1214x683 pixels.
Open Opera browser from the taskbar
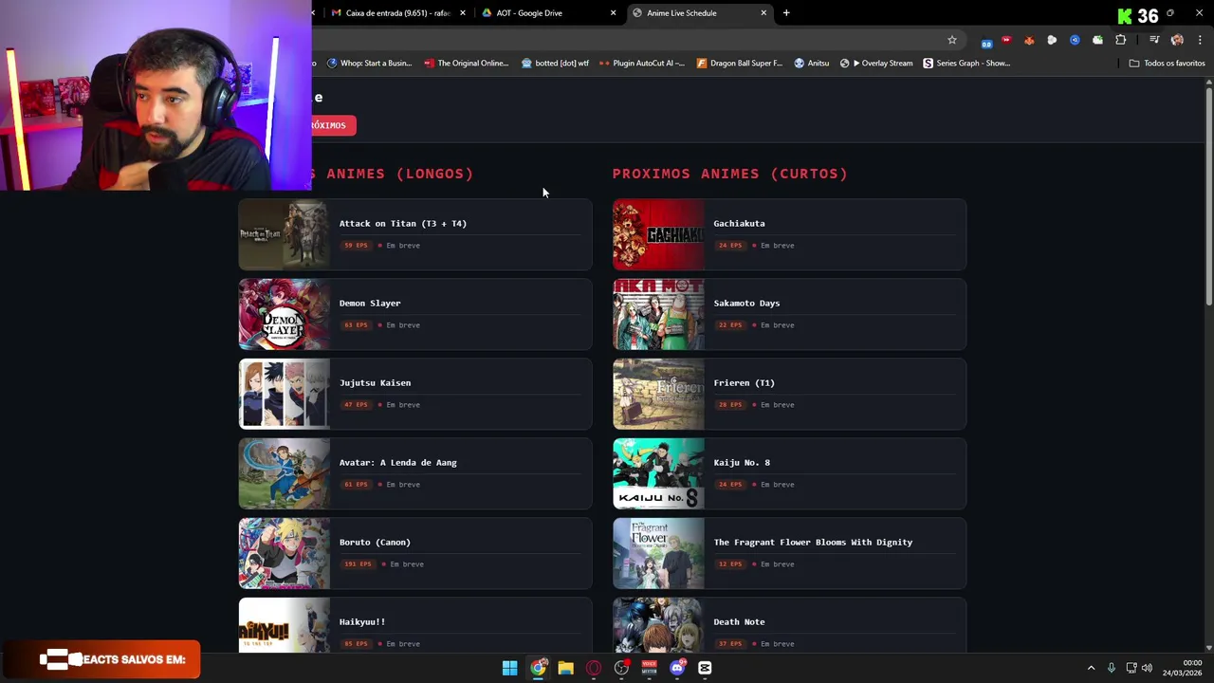coord(594,668)
